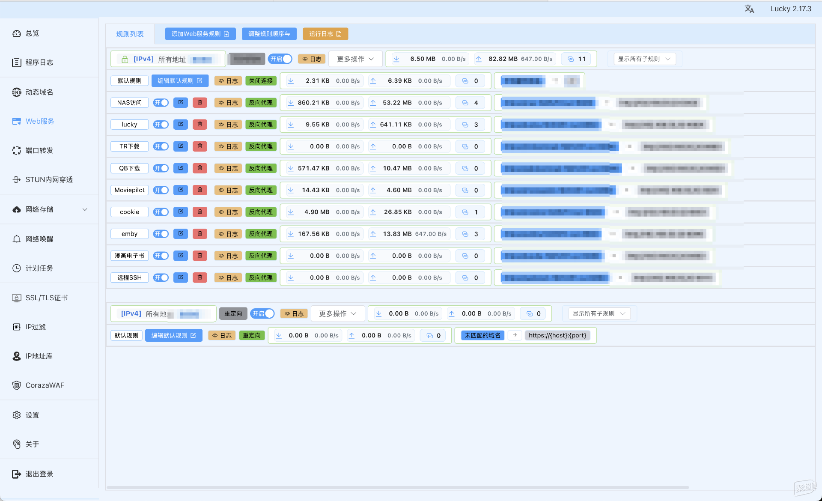Open 日志 eye icon for QB下载 rule
The width and height of the screenshot is (822, 501).
click(x=228, y=168)
